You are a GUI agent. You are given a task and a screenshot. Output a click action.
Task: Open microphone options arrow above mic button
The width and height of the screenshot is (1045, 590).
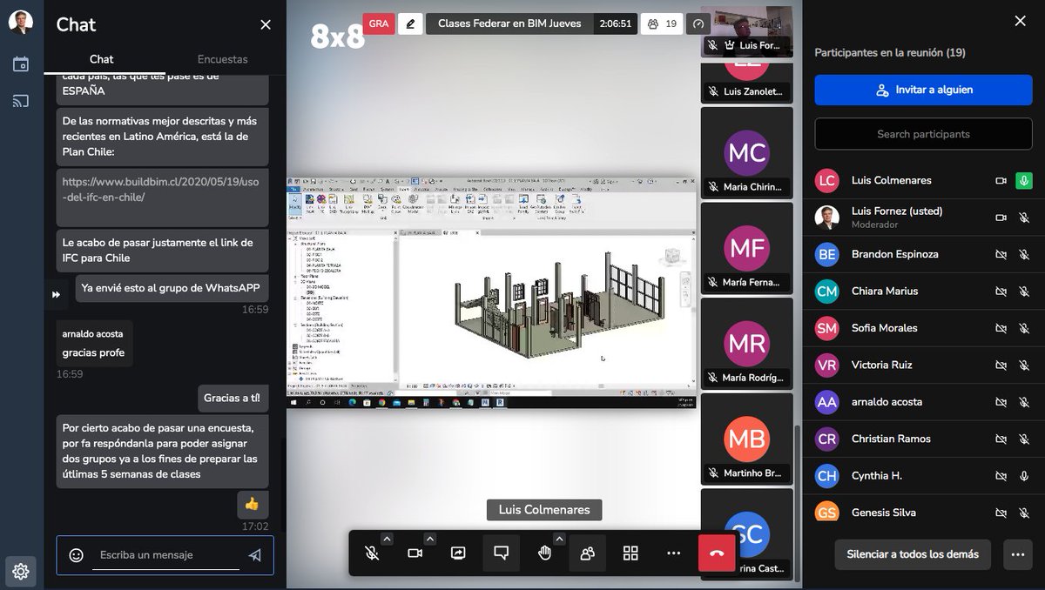coord(387,538)
